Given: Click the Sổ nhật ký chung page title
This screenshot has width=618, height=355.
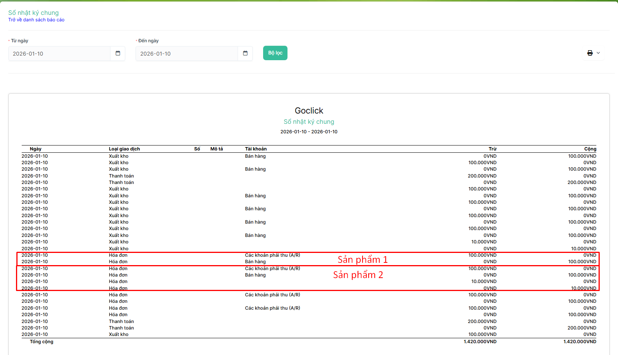Looking at the screenshot, I should click(x=34, y=13).
